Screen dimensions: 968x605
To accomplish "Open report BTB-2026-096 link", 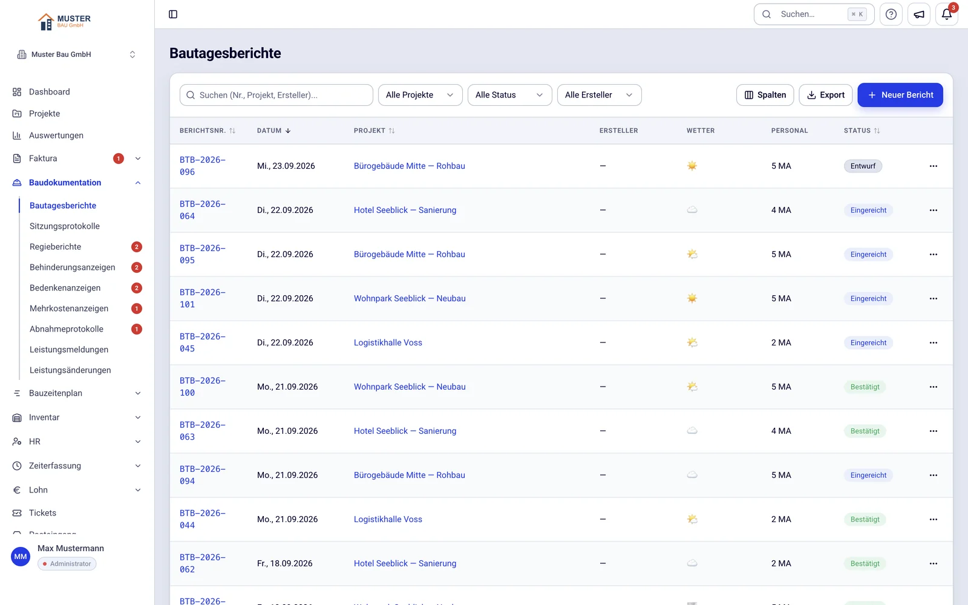I will [203, 166].
